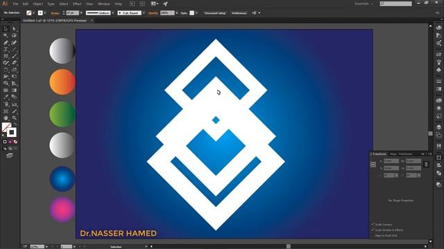Select the Artboard tool
This screenshot has height=249, width=444.
[6, 111]
